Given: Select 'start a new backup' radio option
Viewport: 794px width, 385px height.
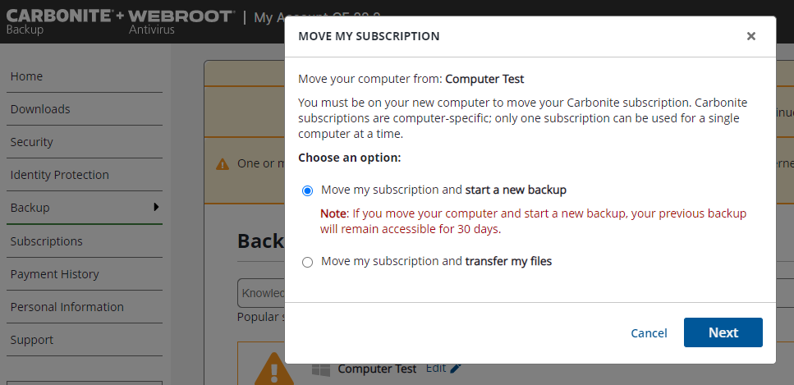Looking at the screenshot, I should [308, 190].
